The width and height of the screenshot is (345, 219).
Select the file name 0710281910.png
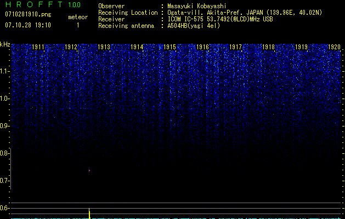pyautogui.click(x=28, y=14)
